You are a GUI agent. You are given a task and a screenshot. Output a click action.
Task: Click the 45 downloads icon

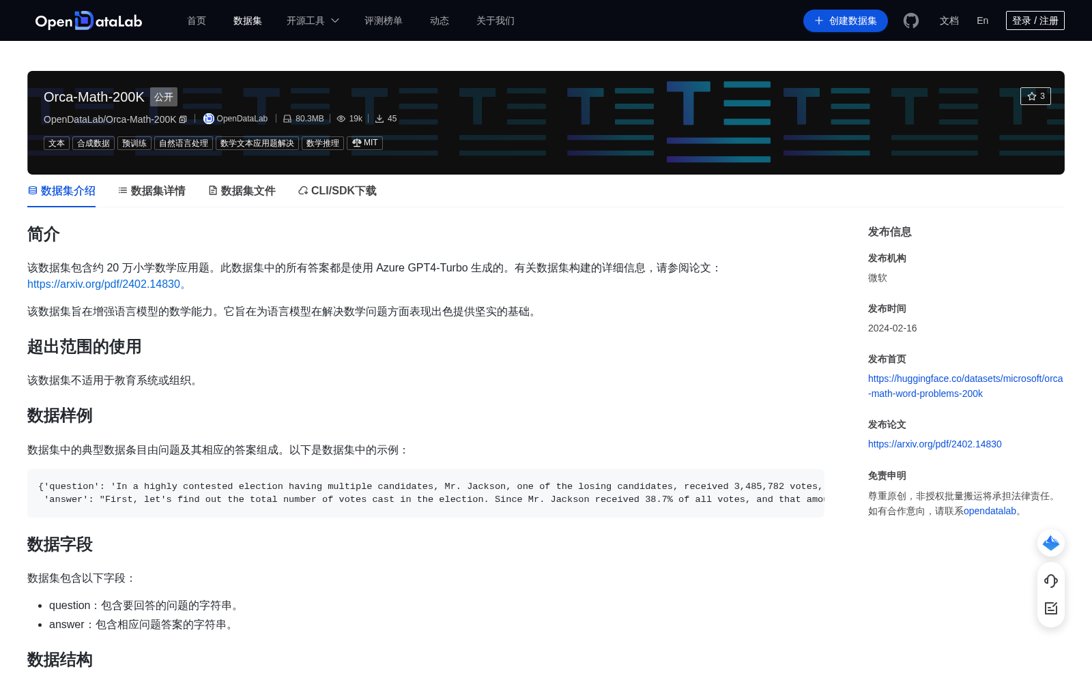pyautogui.click(x=379, y=119)
